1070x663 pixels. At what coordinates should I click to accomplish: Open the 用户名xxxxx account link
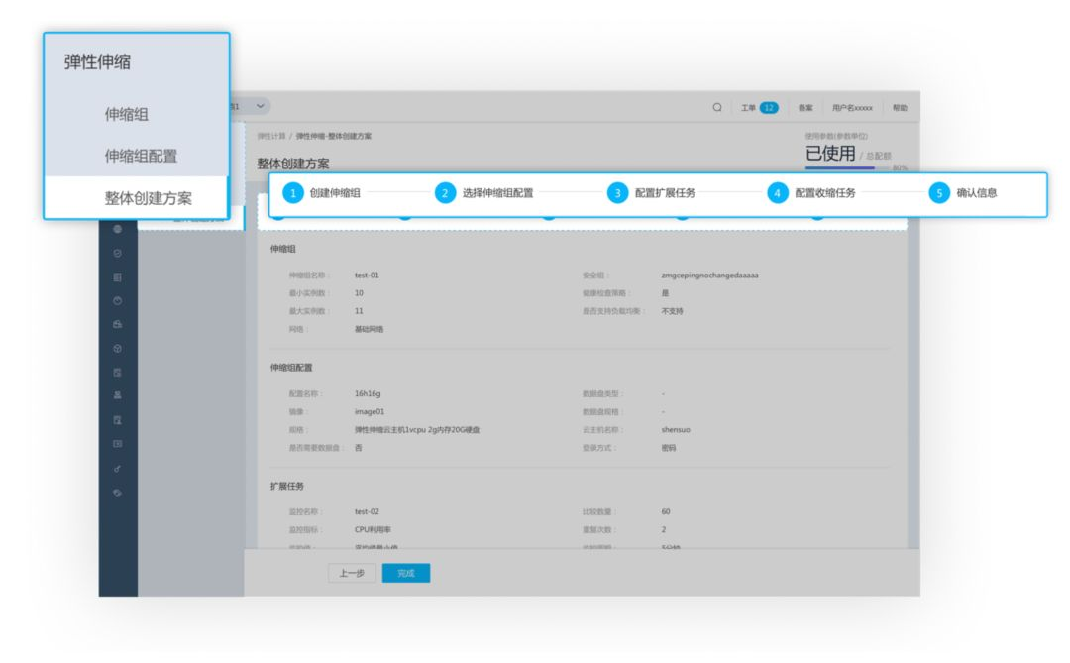pyautogui.click(x=852, y=108)
